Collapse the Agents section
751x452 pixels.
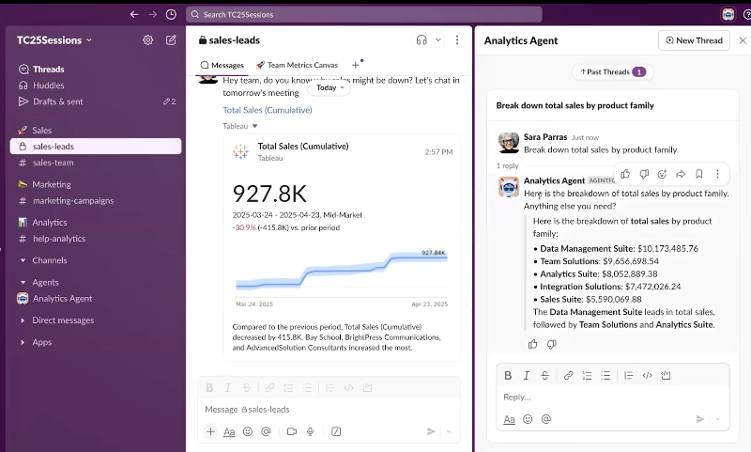pos(23,282)
